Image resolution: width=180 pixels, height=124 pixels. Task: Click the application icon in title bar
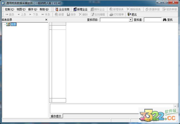click(3, 3)
